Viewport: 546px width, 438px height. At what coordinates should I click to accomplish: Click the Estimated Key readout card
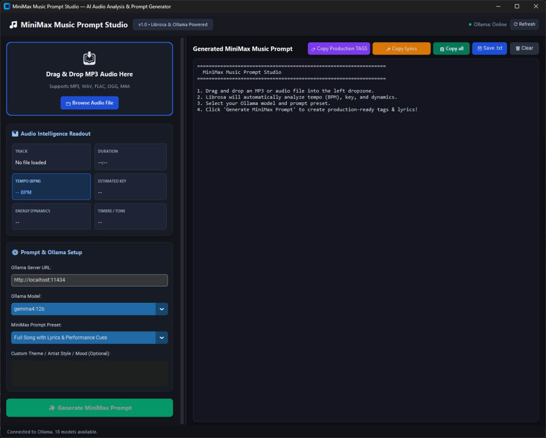(x=131, y=186)
